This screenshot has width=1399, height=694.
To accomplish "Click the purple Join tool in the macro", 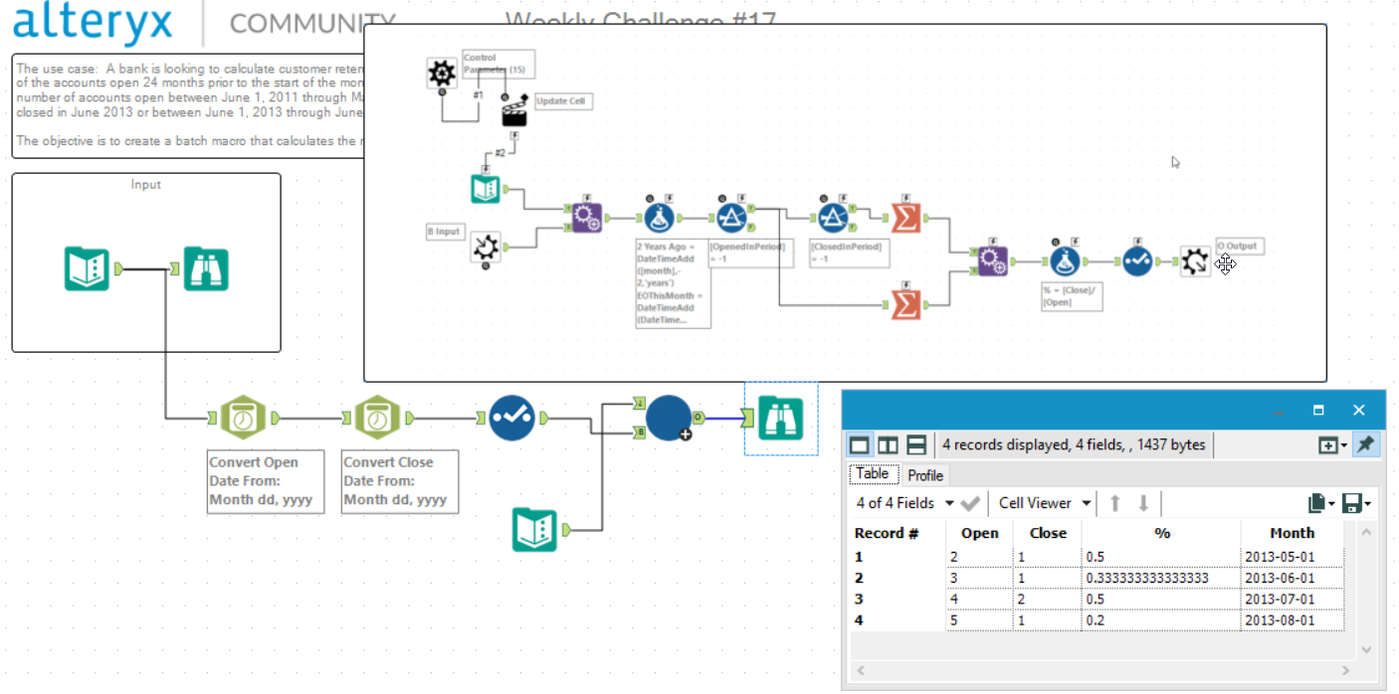I will pyautogui.click(x=586, y=217).
